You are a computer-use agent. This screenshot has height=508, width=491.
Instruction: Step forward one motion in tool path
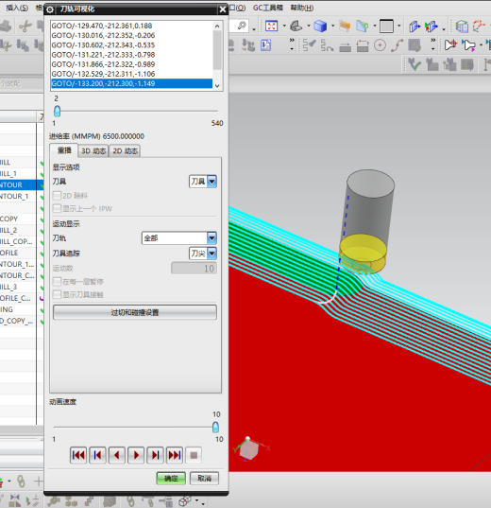tap(155, 455)
